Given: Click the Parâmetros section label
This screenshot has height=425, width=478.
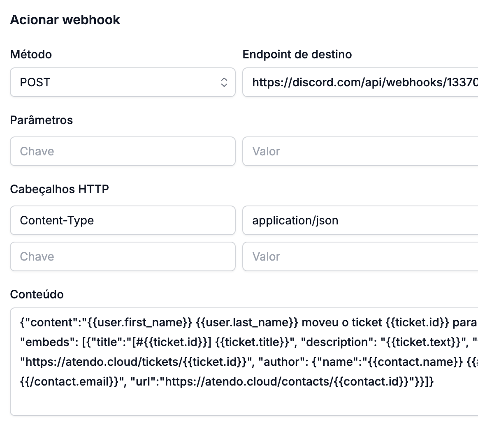Looking at the screenshot, I should point(41,120).
